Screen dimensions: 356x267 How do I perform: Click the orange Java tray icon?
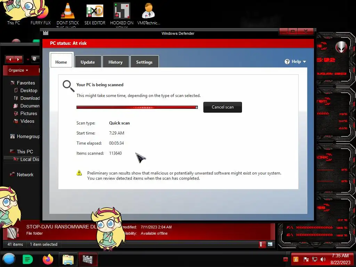coord(296,259)
